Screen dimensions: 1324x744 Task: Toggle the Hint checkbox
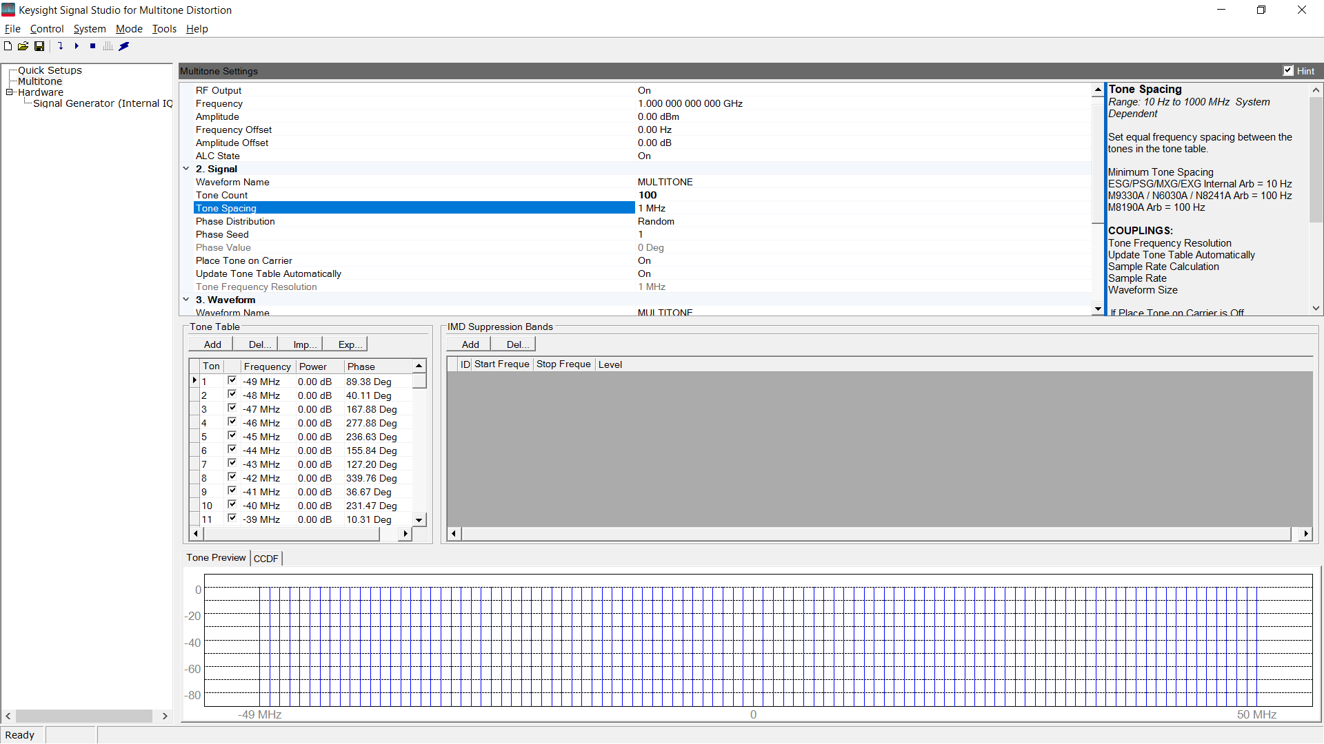[1288, 70]
